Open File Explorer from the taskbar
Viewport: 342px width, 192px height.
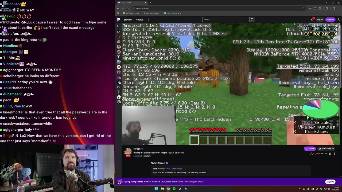pyautogui.click(x=162, y=189)
